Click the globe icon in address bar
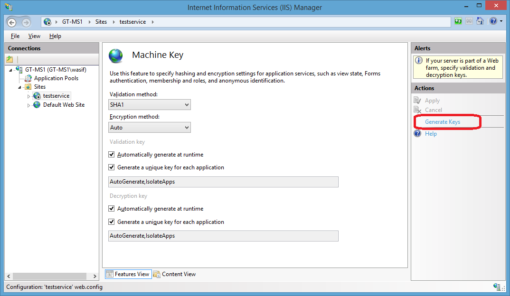 coord(47,22)
